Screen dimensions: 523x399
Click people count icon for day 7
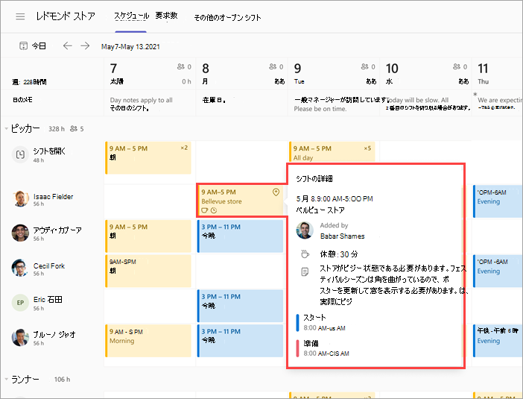click(181, 67)
